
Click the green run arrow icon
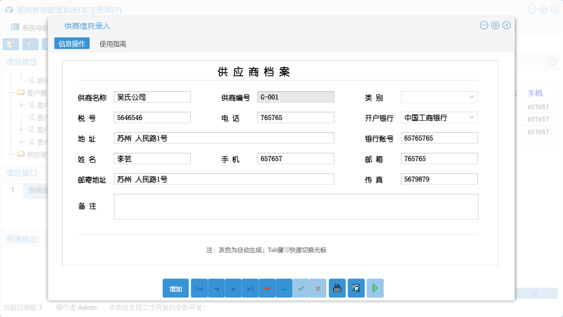point(375,288)
